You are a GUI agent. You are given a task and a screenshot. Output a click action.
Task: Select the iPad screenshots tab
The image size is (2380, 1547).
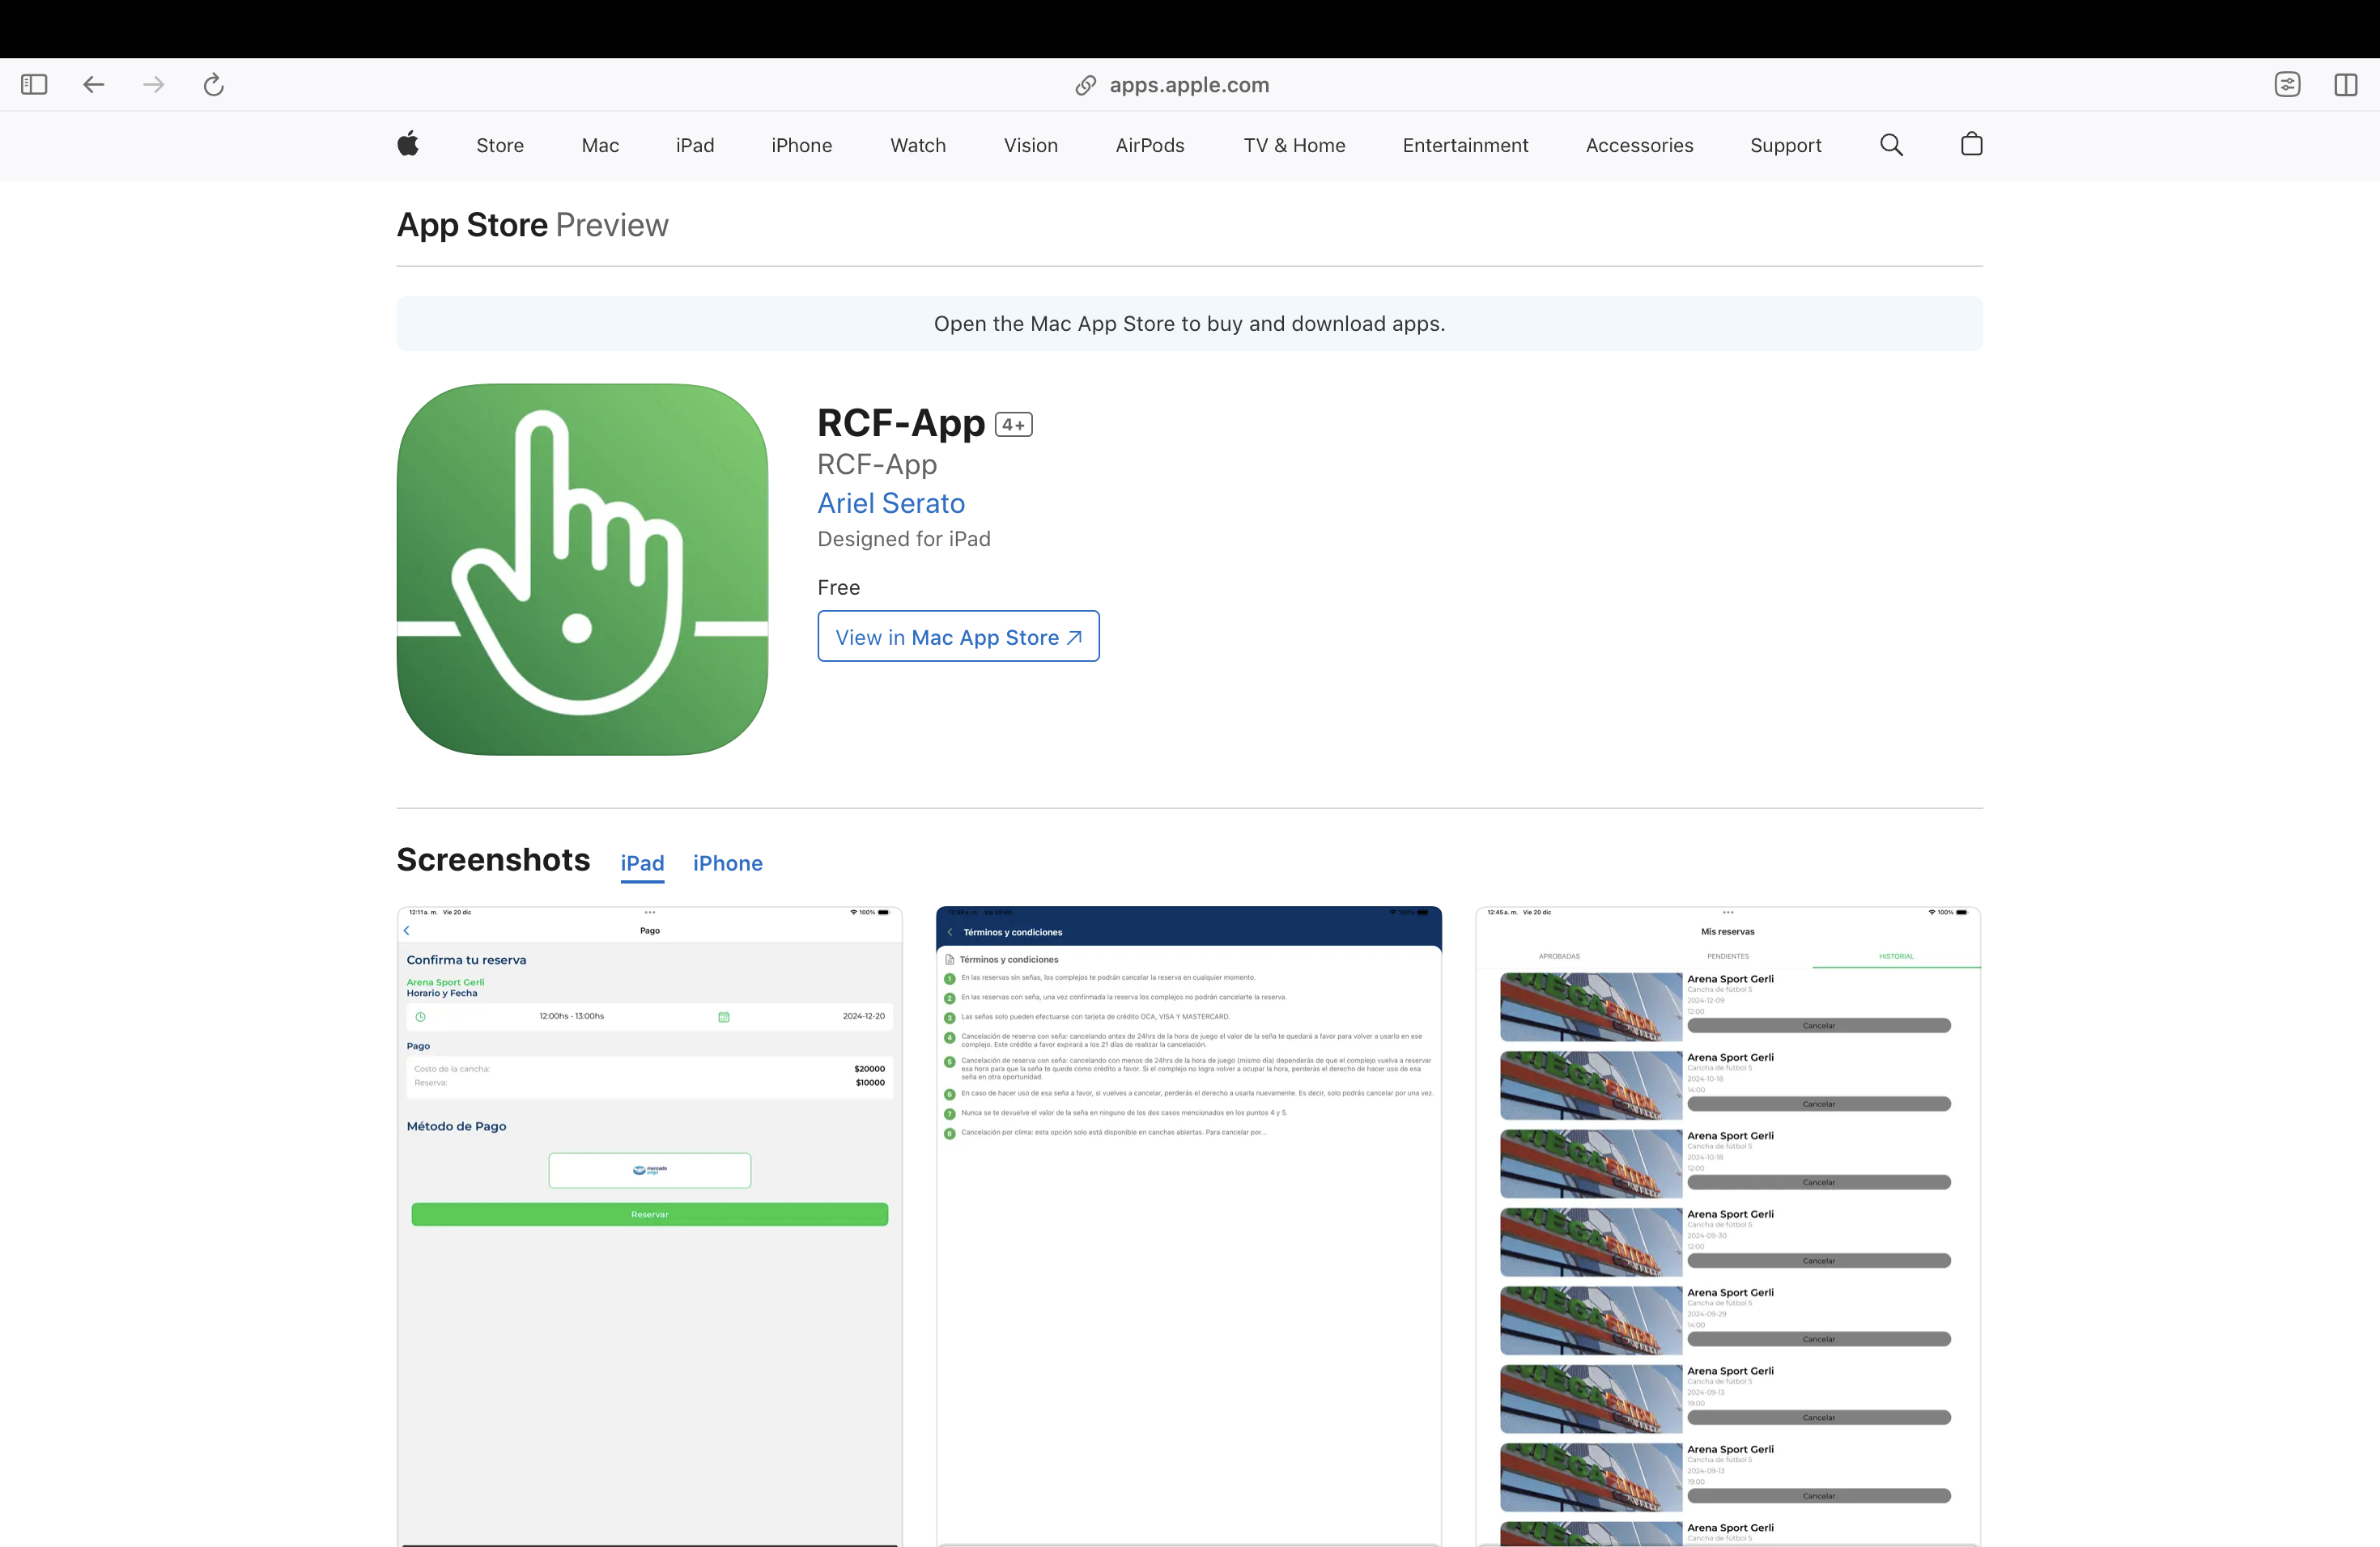(x=642, y=863)
